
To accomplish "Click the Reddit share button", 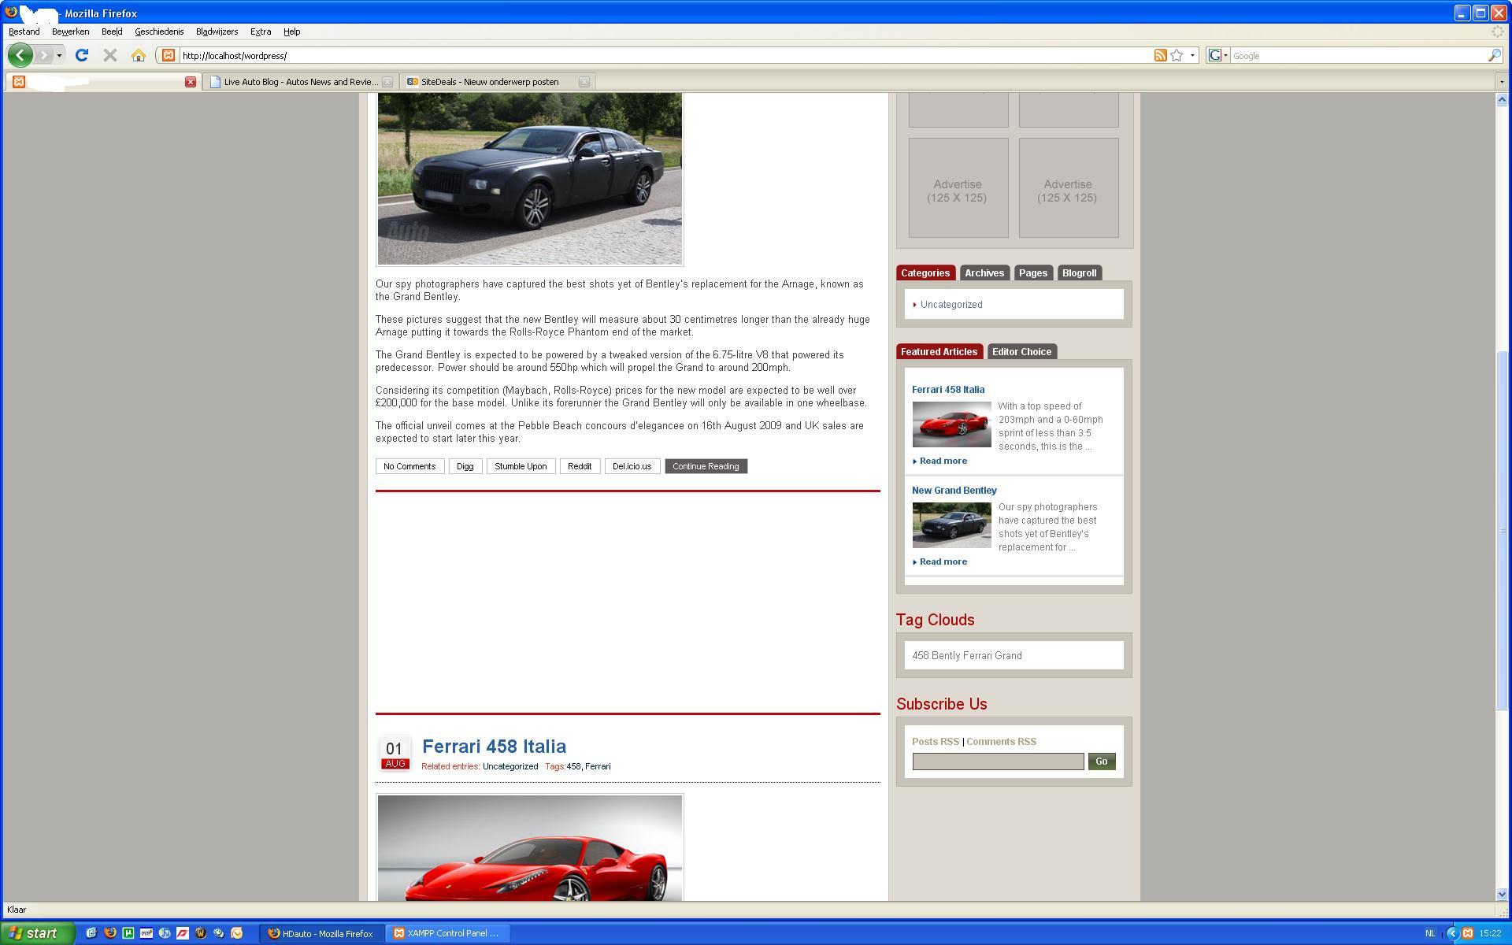I will (x=580, y=466).
